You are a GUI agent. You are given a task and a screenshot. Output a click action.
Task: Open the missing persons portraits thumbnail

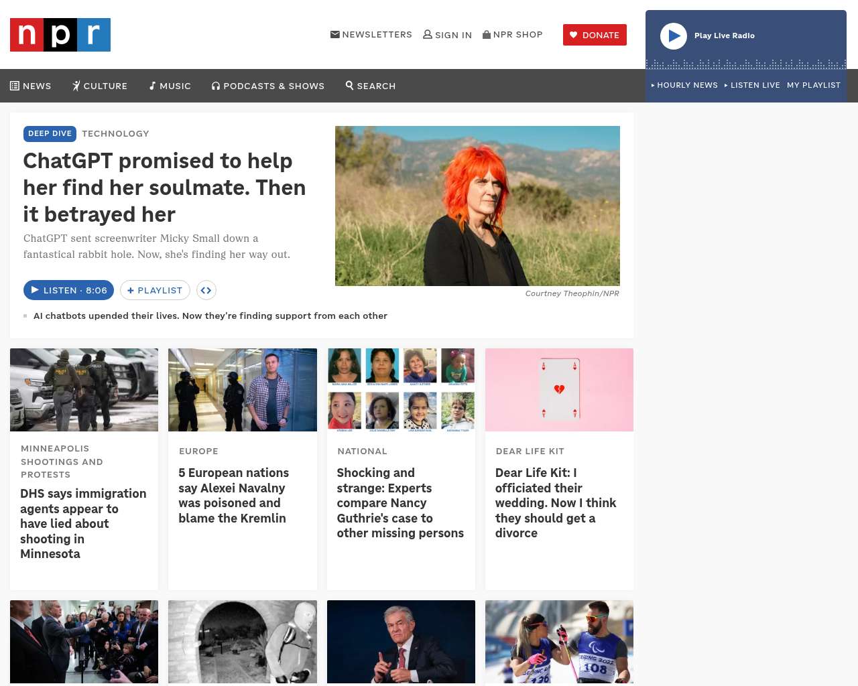(401, 390)
